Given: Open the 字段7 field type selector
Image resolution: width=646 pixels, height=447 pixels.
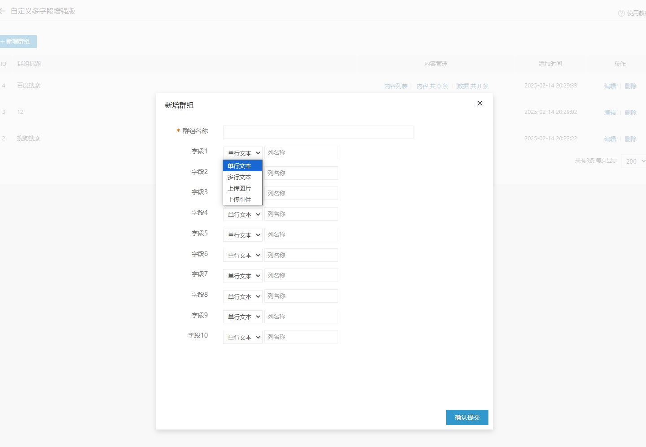Looking at the screenshot, I should 243,276.
